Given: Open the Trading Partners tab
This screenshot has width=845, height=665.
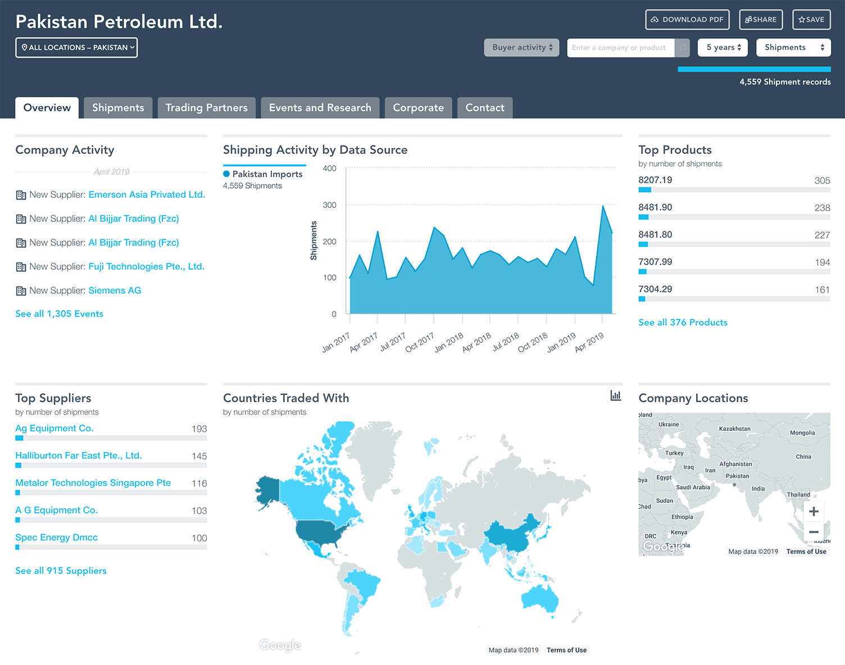Looking at the screenshot, I should click(x=206, y=108).
